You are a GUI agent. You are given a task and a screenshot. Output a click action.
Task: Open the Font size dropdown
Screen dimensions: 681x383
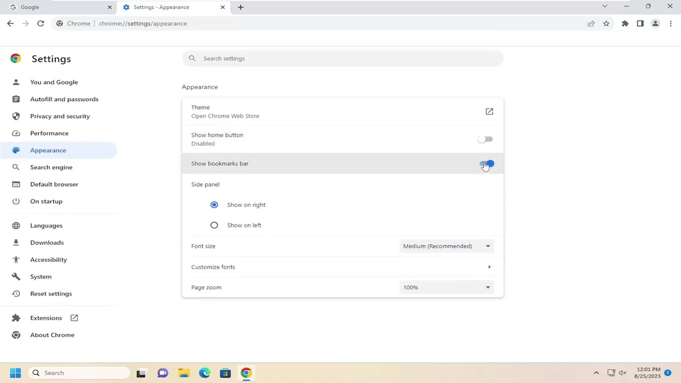[x=446, y=246]
